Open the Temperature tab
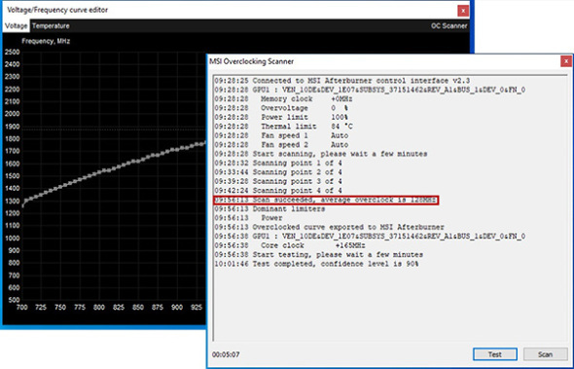 pyautogui.click(x=51, y=26)
